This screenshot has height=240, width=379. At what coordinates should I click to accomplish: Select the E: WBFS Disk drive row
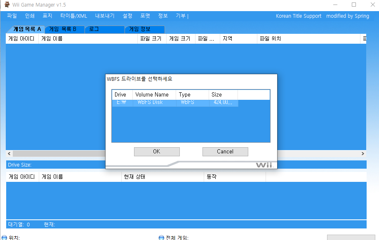click(x=175, y=103)
